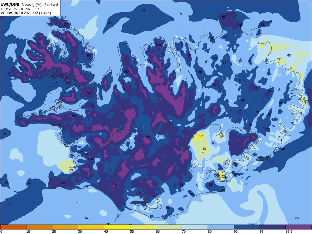
Task: Select the 50–60 pale yellow legend swatch
Action: coord(143,227)
